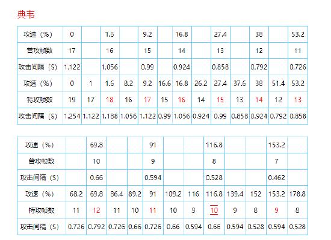Image resolution: width=331 pixels, height=240 pixels.
Task: Click the red 18 special attack frame cell
Action: point(110,100)
